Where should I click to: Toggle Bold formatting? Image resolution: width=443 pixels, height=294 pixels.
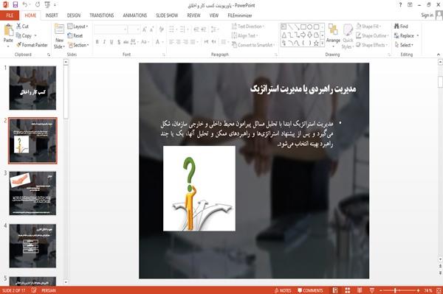pyautogui.click(x=97, y=42)
